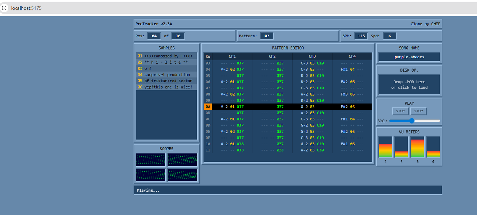This screenshot has width=477, height=215.
Task: Click the ProTracker v2.3A title text
Action: pyautogui.click(x=153, y=24)
